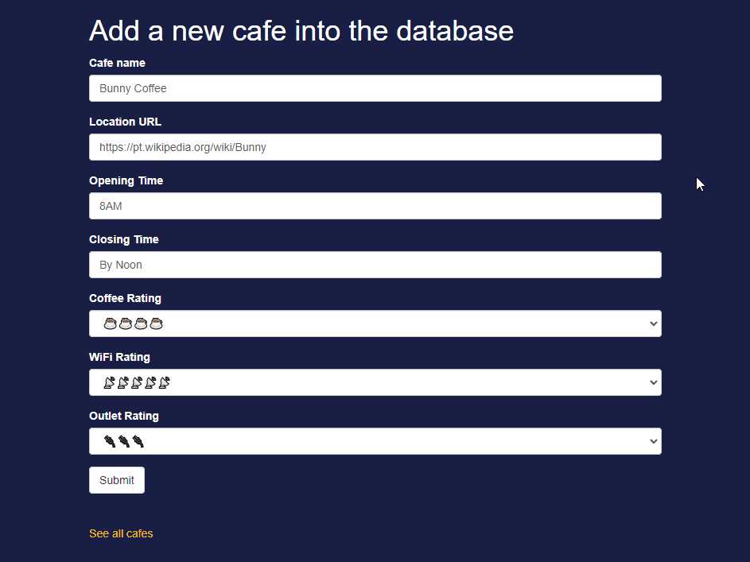Submit the new cafe form
The height and width of the screenshot is (562, 750).
pos(117,480)
